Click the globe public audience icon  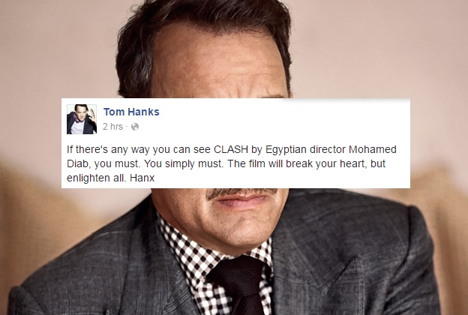[x=135, y=127]
